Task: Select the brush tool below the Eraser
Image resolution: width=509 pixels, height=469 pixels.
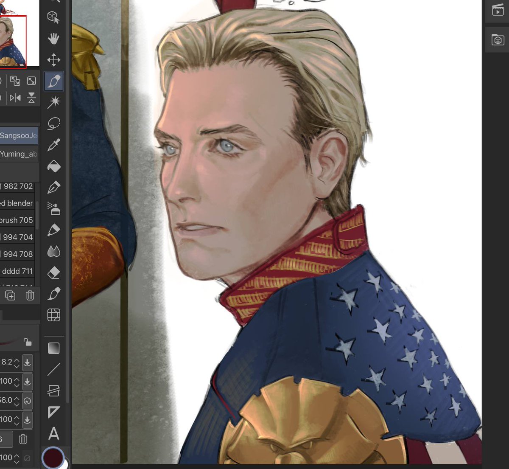Action: tap(53, 294)
